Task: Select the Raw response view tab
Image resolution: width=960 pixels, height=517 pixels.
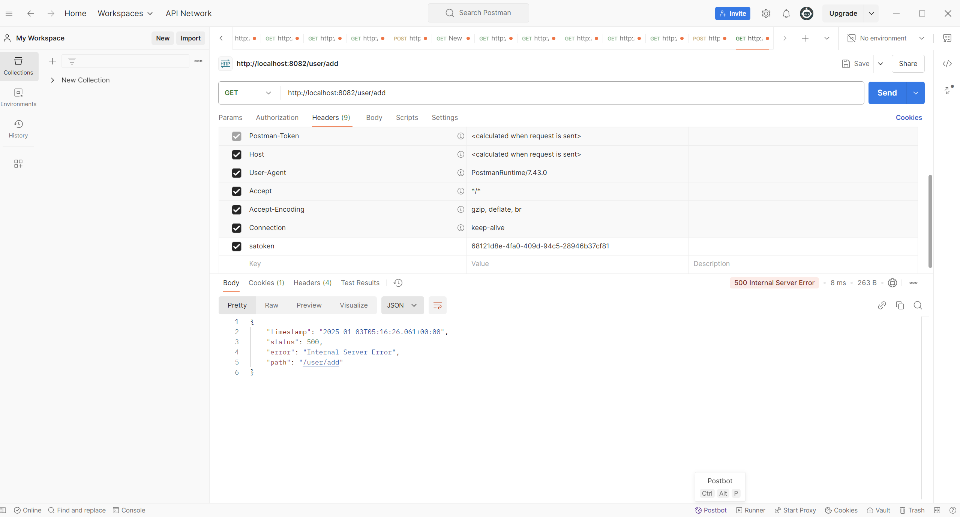Action: (271, 305)
